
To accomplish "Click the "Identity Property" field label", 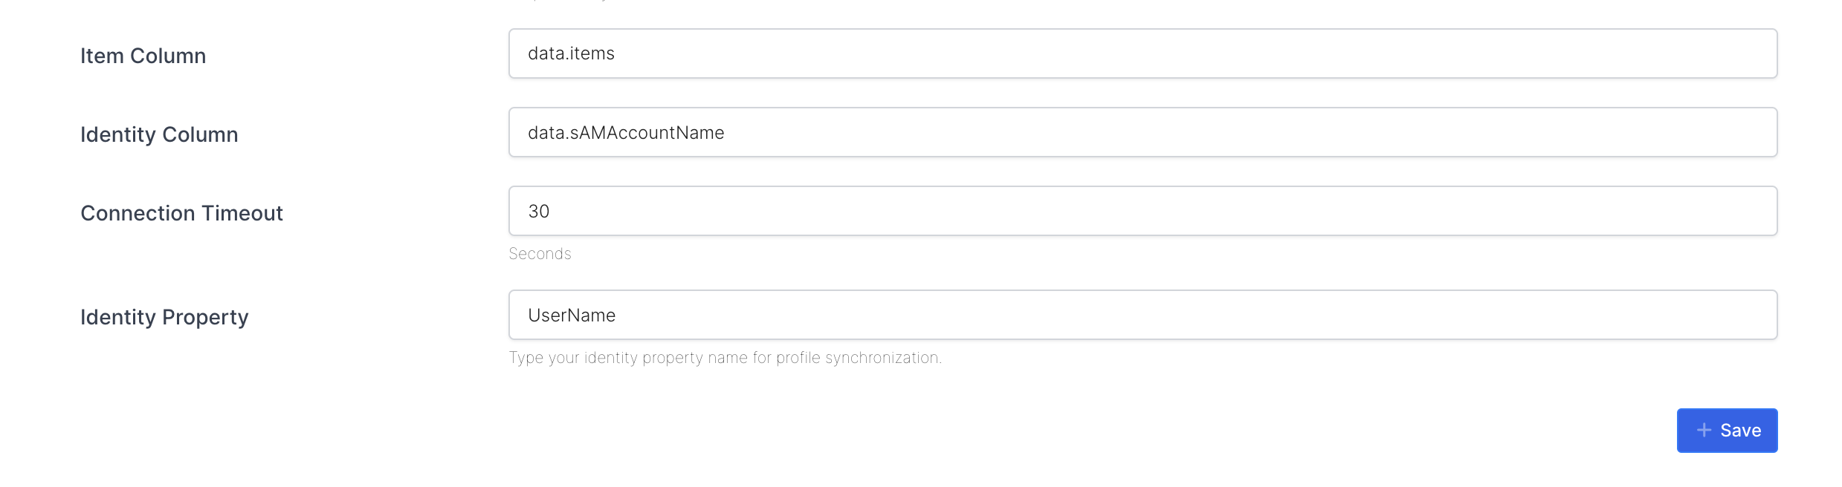I will (164, 317).
